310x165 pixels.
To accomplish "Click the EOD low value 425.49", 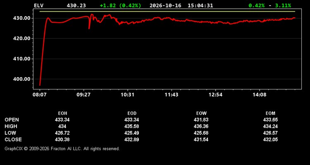I will click(x=132, y=133).
